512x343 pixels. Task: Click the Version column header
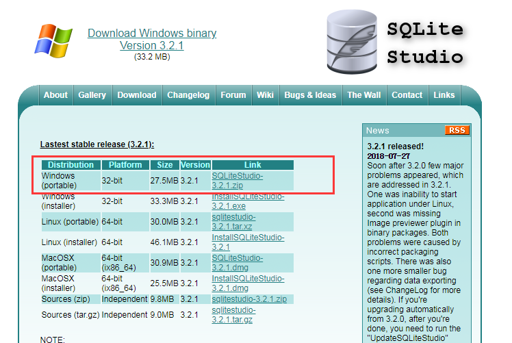click(x=195, y=164)
